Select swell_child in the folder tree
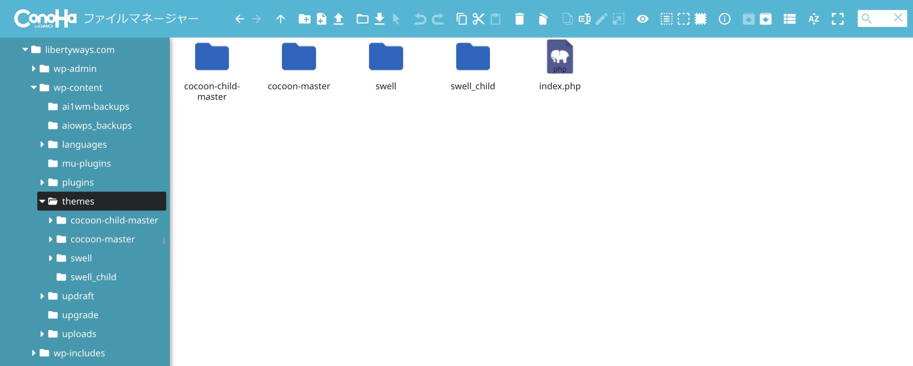Image resolution: width=913 pixels, height=366 pixels. point(93,277)
